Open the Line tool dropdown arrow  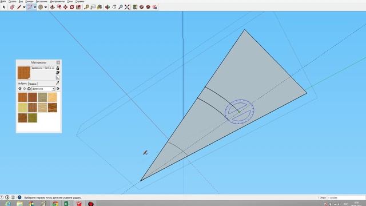[24, 7]
